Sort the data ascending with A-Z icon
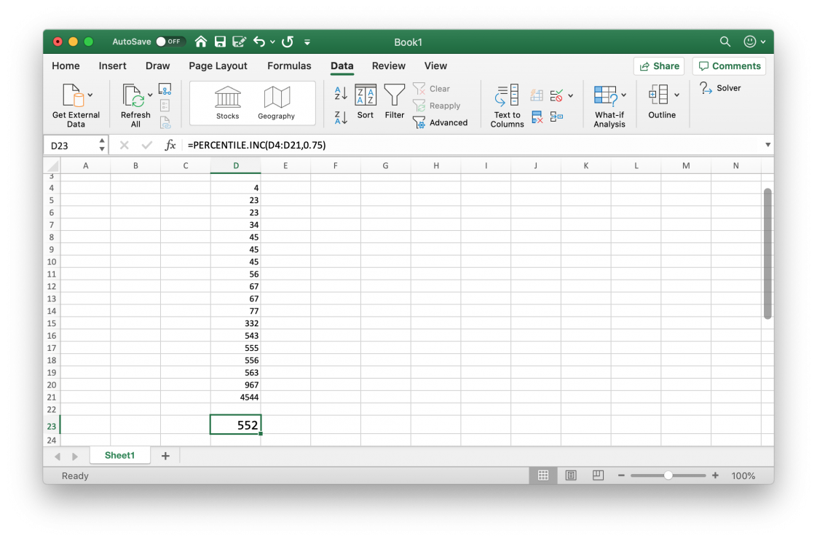Viewport: 817px width, 541px height. (339, 92)
